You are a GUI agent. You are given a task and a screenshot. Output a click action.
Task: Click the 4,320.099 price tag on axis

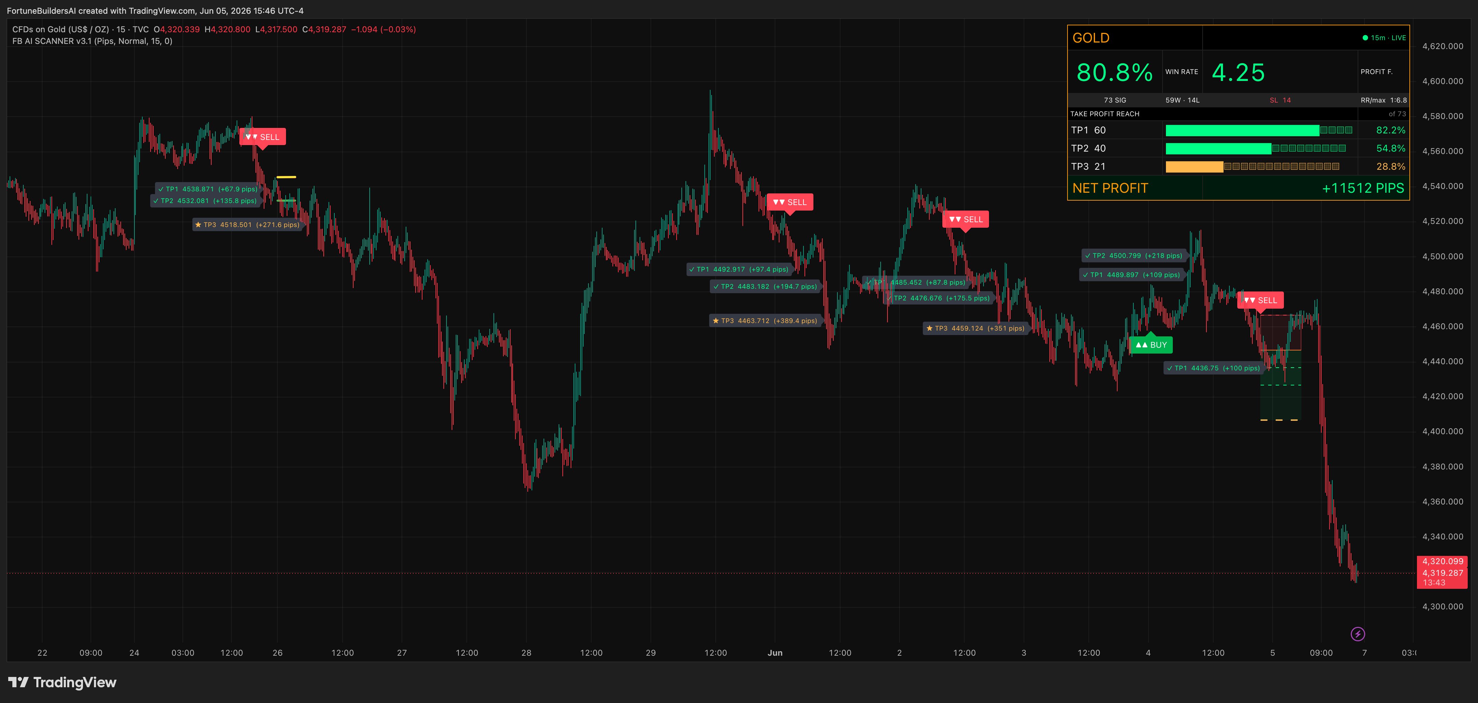1442,562
